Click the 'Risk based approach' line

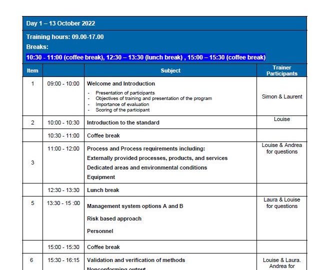(114, 218)
